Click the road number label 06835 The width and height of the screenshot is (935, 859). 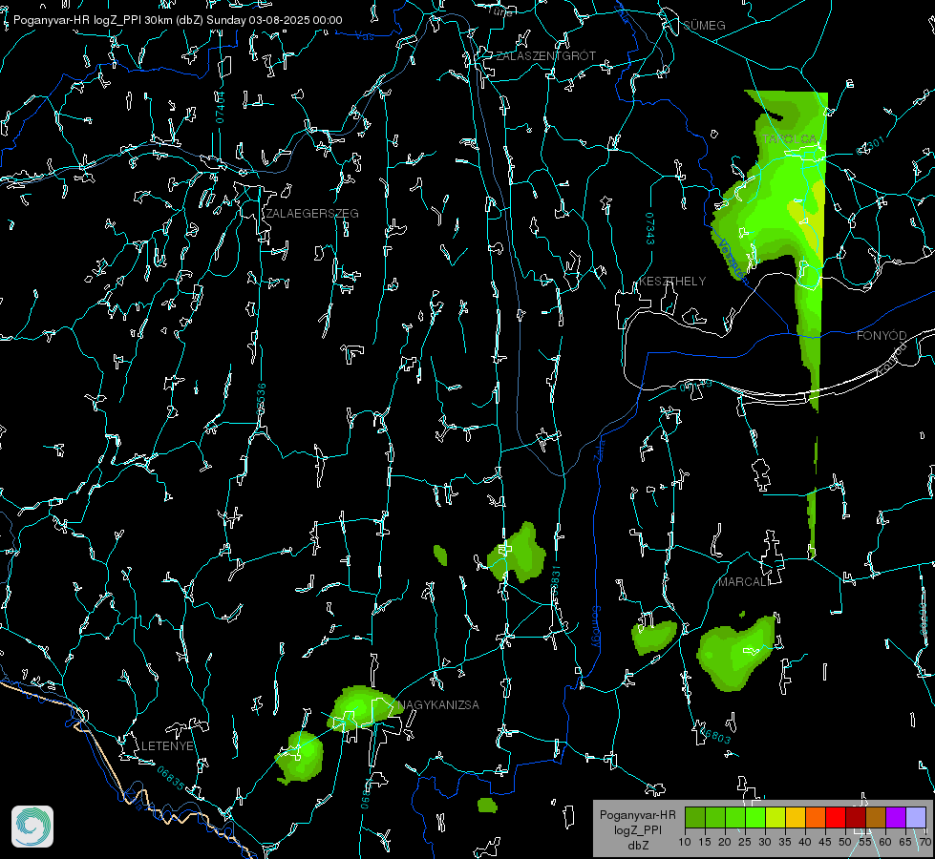point(171,779)
